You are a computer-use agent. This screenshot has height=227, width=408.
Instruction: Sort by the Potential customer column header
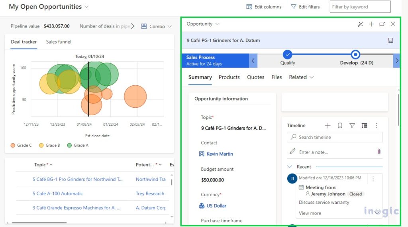pos(149,165)
